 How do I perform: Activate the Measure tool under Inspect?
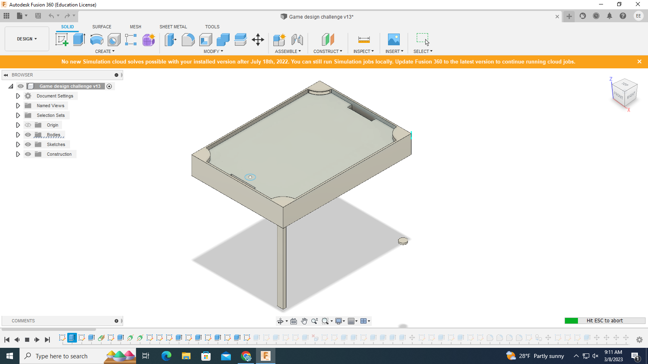coord(363,39)
